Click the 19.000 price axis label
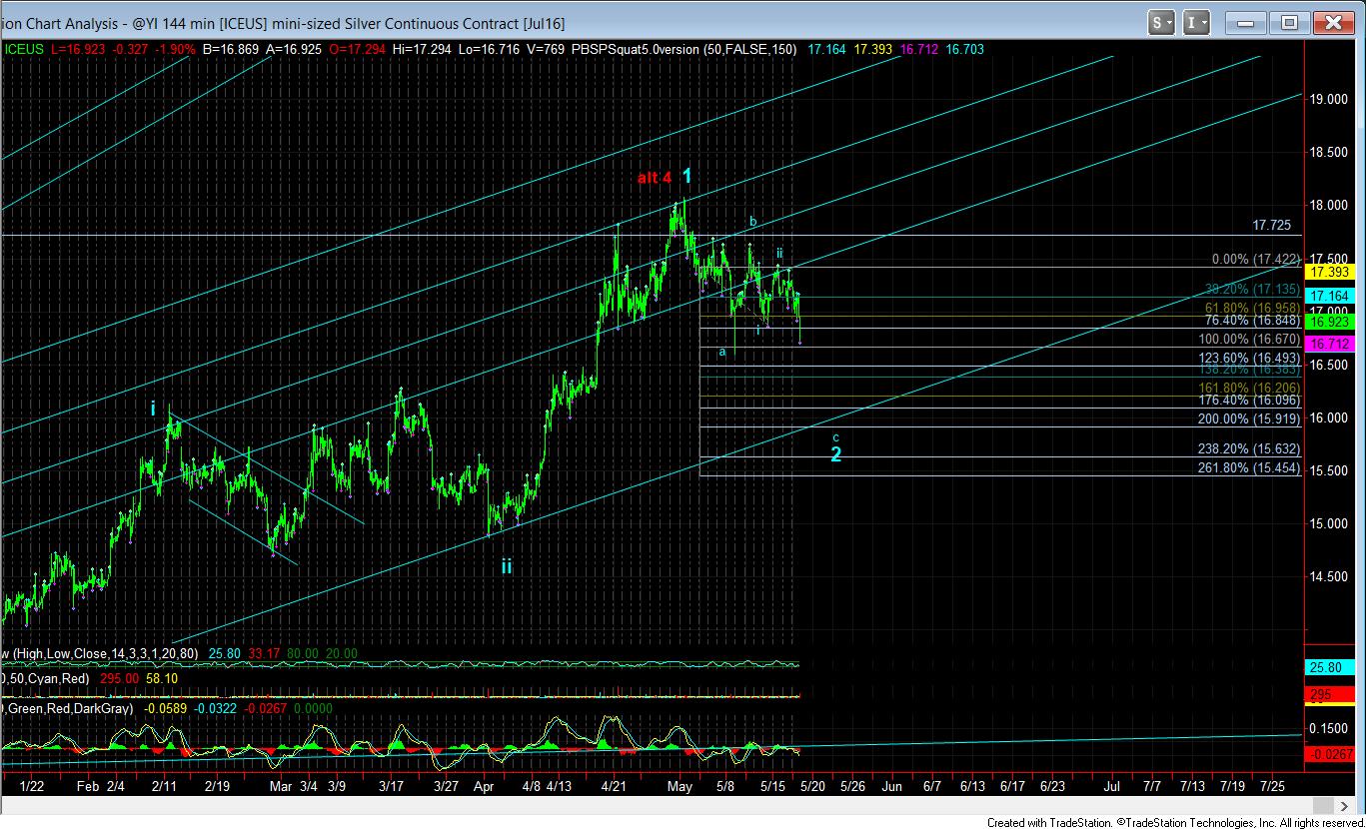 [x=1330, y=99]
